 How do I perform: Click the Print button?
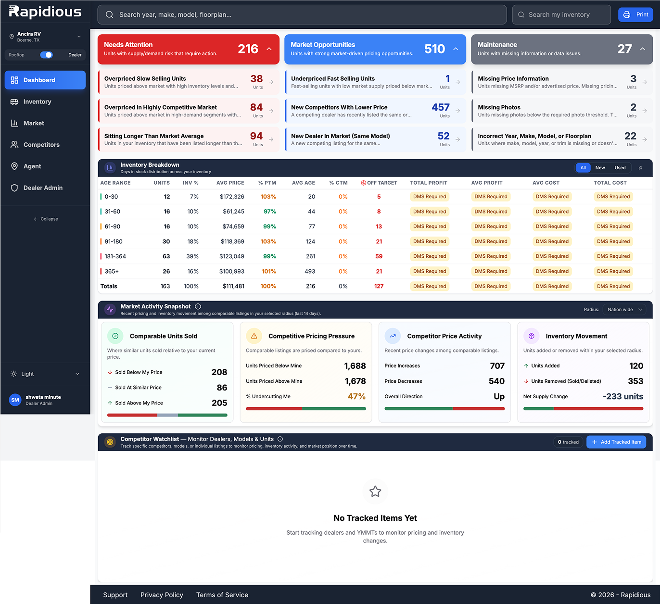tap(635, 14)
